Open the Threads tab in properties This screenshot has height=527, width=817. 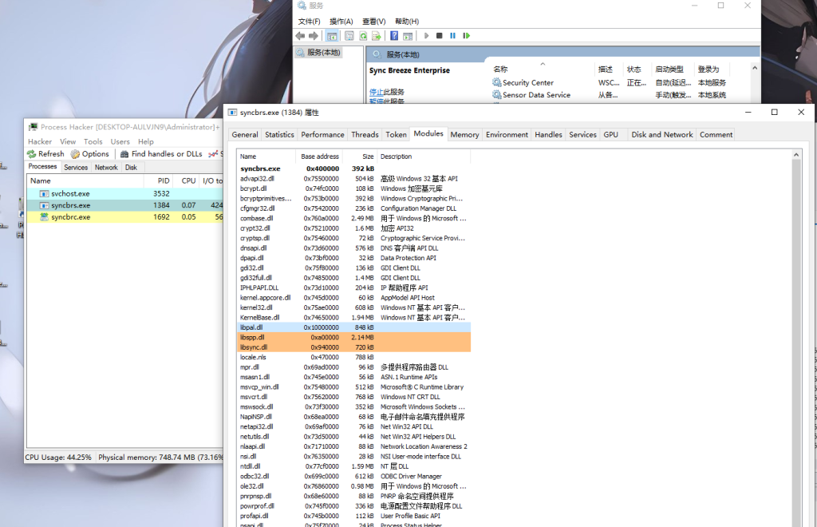(365, 135)
